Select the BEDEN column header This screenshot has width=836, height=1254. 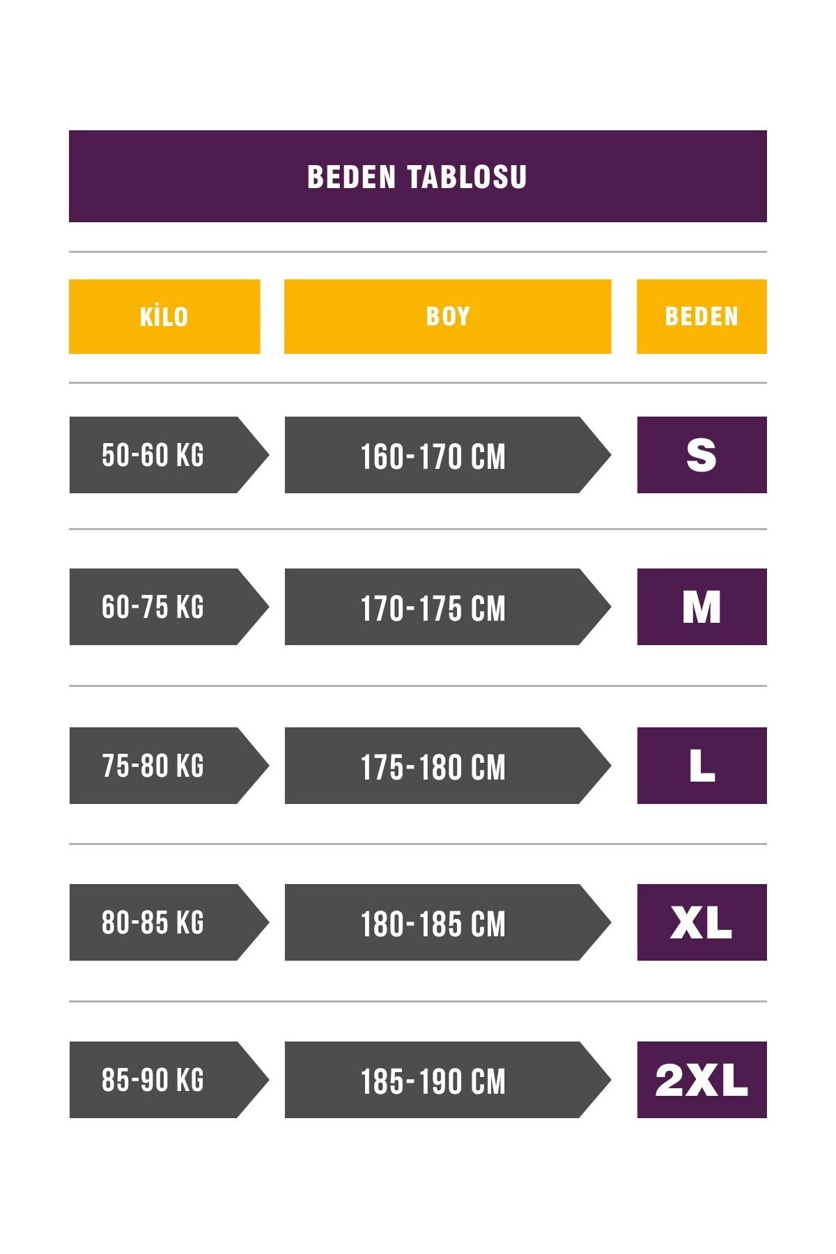coord(702,316)
